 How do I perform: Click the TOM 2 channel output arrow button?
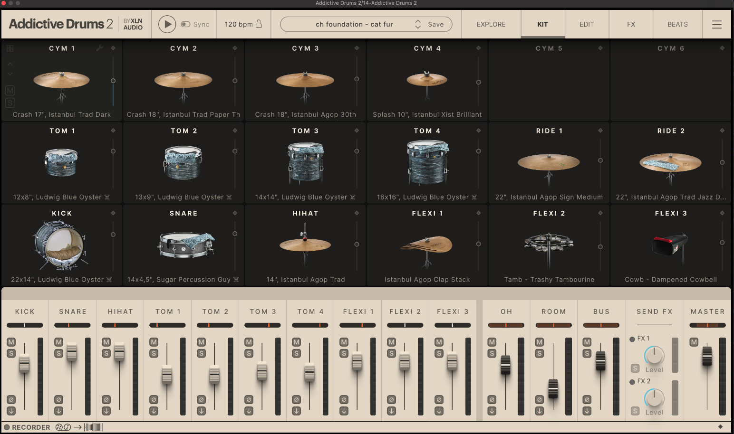pyautogui.click(x=201, y=411)
